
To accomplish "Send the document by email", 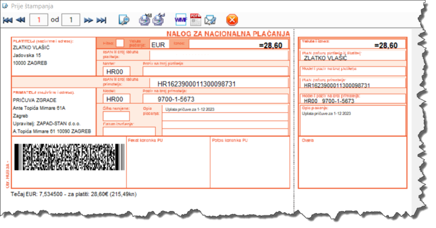I will pyautogui.click(x=210, y=20).
